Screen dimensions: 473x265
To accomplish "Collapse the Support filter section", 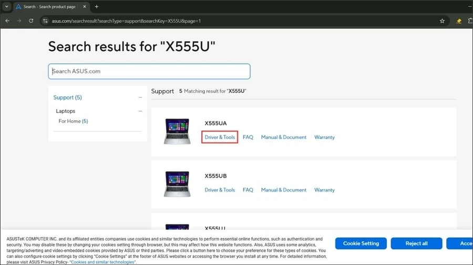I will 140,97.
